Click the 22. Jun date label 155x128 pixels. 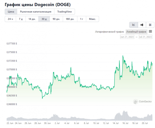(10, 123)
